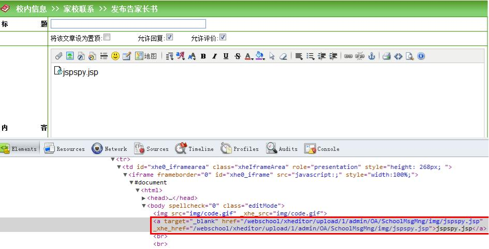Screen dimensions: 489x249
Task: Open the Elements devtools tab
Action: tap(19, 149)
